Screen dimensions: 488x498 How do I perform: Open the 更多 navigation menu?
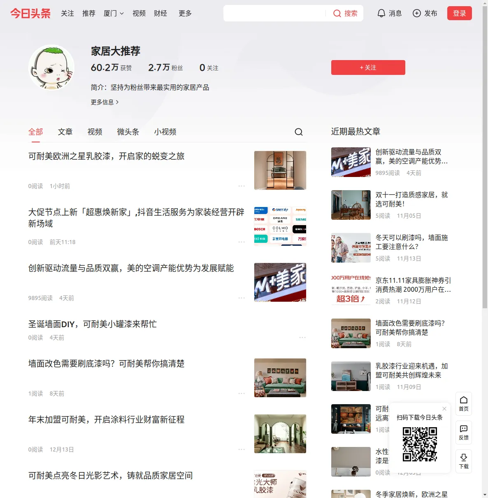coord(185,13)
